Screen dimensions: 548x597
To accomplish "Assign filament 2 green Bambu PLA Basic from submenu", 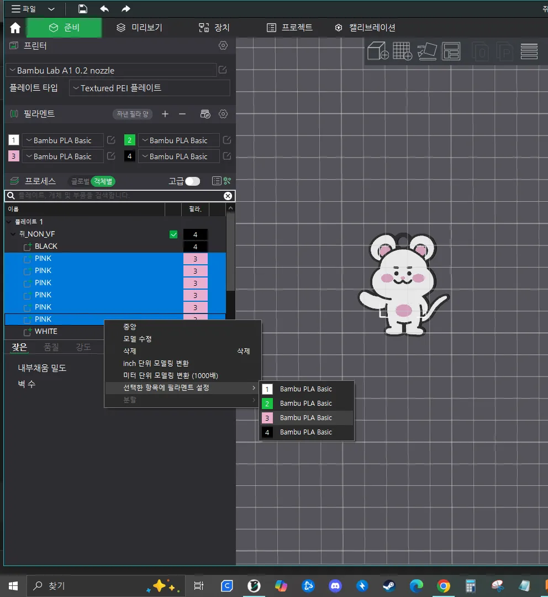I will click(307, 404).
